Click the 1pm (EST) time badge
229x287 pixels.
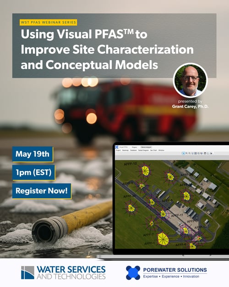coord(33,172)
